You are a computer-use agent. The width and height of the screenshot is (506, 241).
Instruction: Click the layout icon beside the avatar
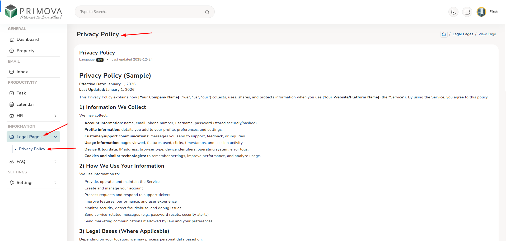click(467, 12)
